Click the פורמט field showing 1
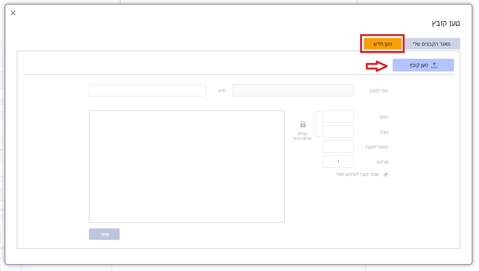This screenshot has width=479, height=271. tap(338, 162)
